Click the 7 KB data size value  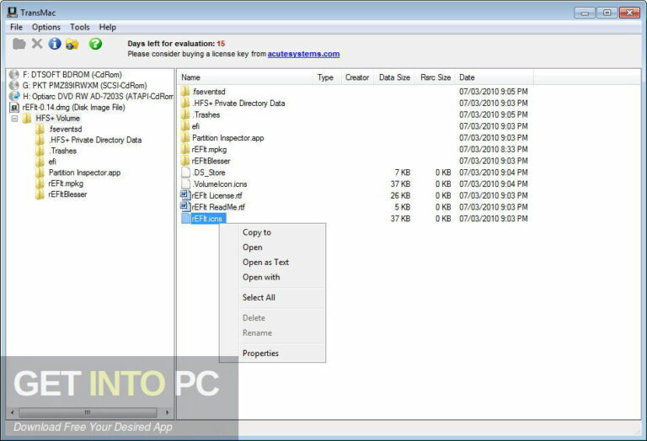[403, 173]
